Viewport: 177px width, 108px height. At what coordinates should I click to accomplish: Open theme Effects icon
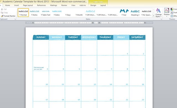click(x=172, y=16)
